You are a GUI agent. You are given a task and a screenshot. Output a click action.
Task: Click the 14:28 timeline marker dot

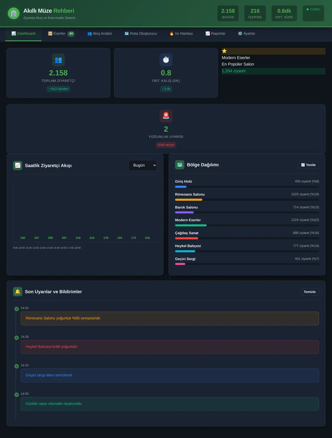[x=17, y=338]
